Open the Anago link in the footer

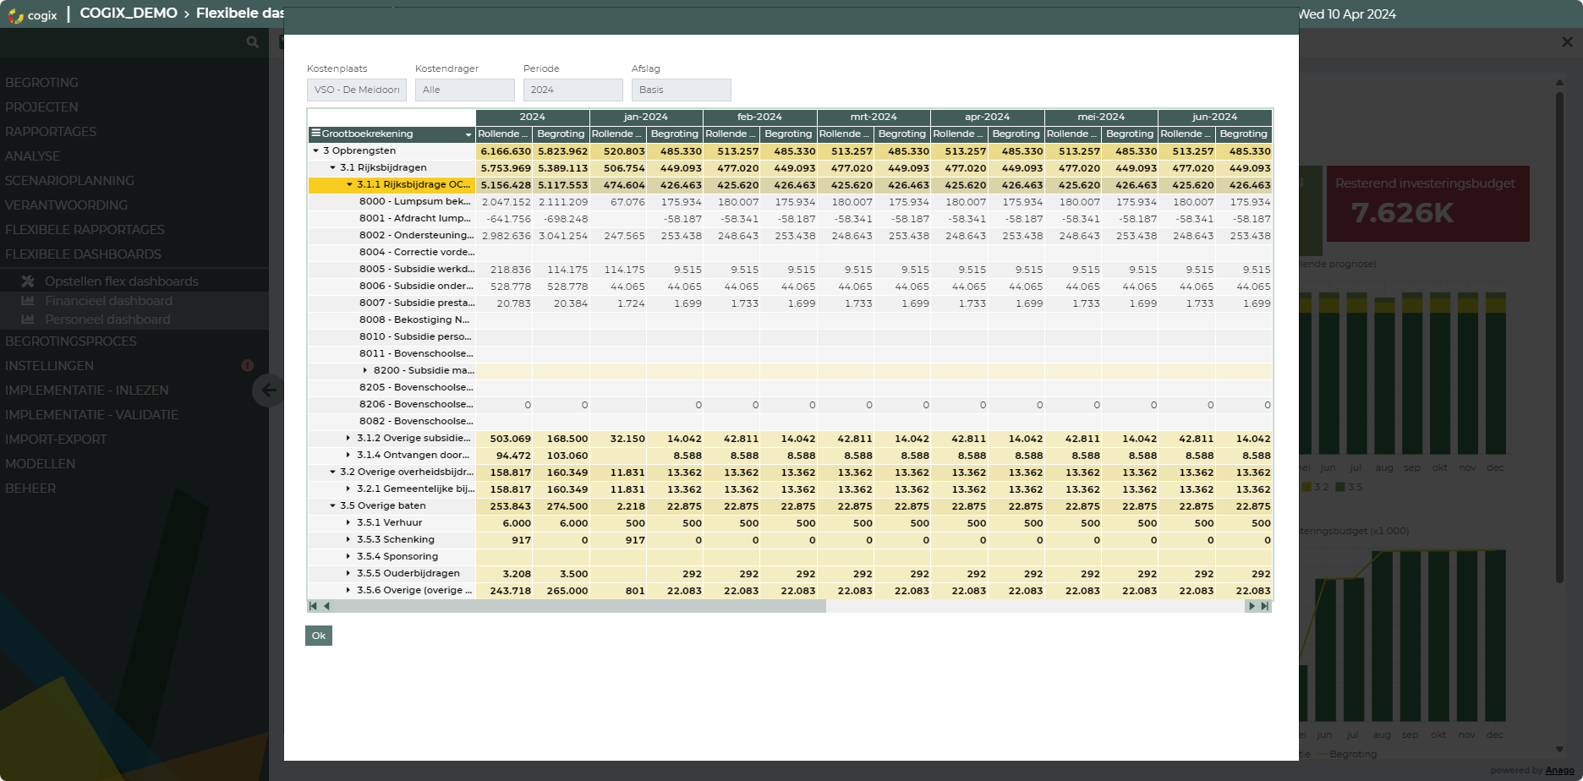[1559, 770]
